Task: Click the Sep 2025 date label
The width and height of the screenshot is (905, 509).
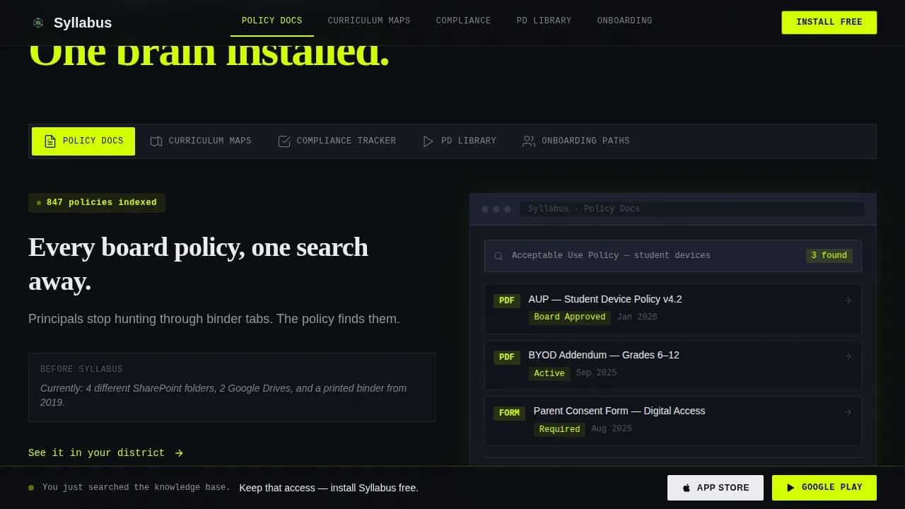Action: (x=596, y=373)
